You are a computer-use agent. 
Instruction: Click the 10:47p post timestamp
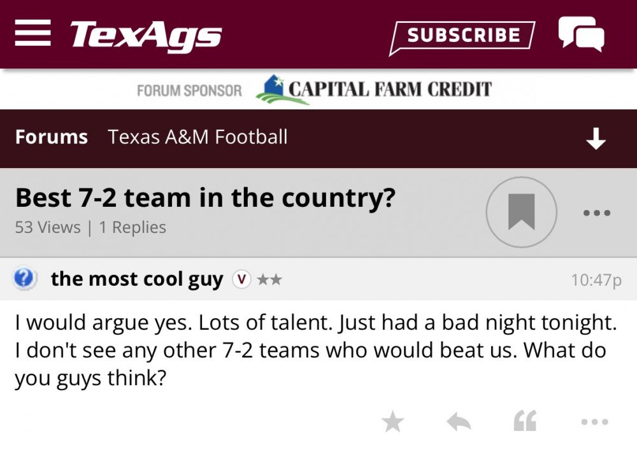(596, 279)
